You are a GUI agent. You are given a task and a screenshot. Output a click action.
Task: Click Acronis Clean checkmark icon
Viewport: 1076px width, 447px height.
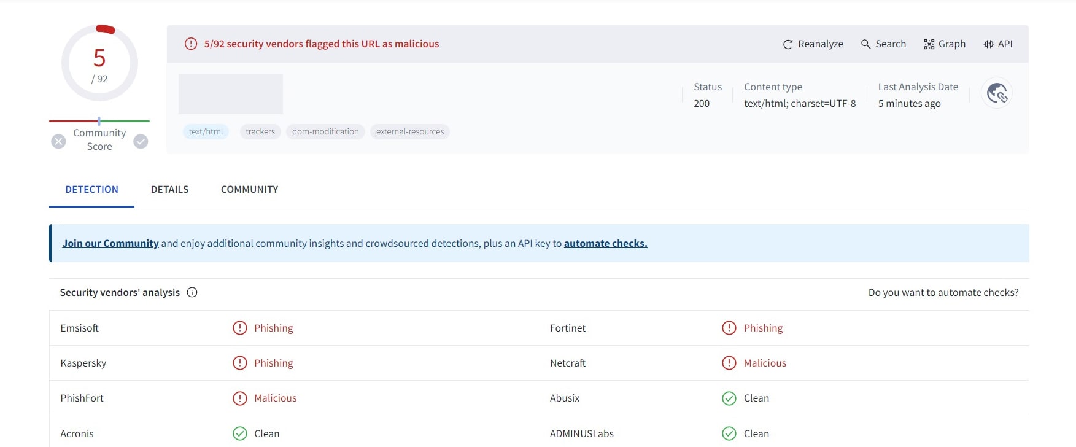[x=240, y=433]
